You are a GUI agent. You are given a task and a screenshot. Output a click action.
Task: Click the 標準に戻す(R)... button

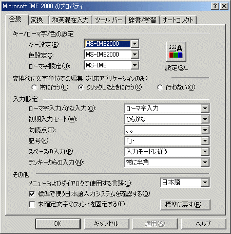pos(185,205)
